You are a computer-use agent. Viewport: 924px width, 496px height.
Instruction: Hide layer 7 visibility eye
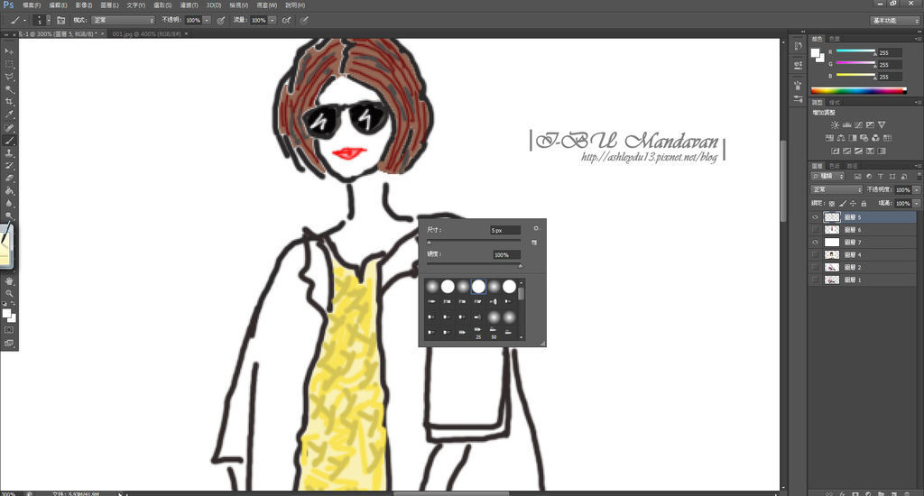coord(816,242)
